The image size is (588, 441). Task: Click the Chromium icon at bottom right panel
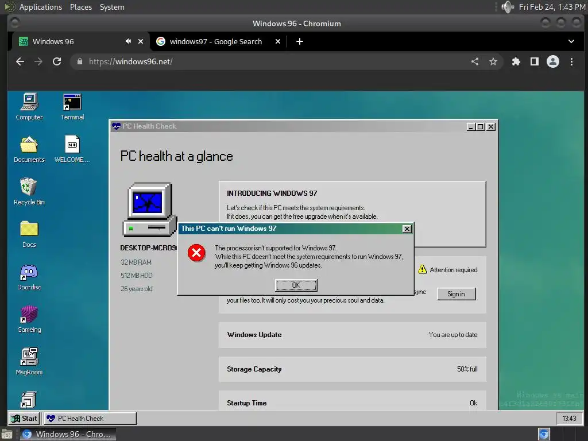(x=544, y=434)
